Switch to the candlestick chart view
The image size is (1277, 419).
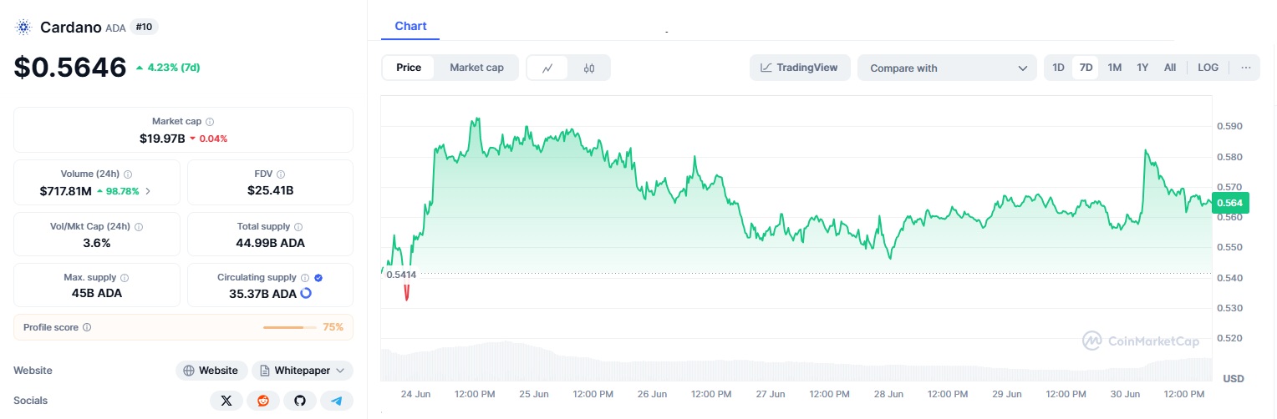(589, 68)
